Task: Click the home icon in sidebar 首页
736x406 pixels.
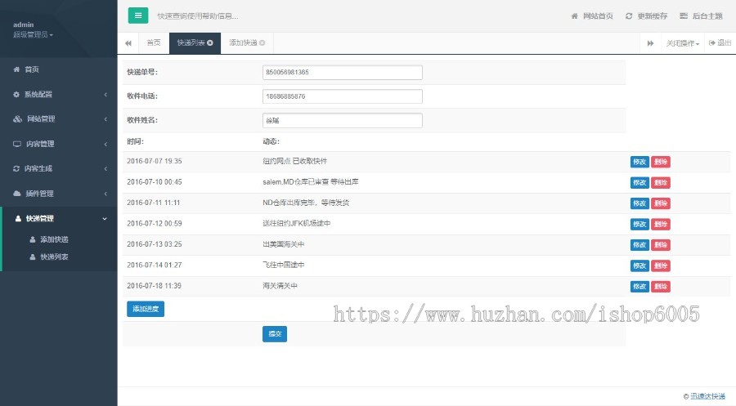Action: 16,69
